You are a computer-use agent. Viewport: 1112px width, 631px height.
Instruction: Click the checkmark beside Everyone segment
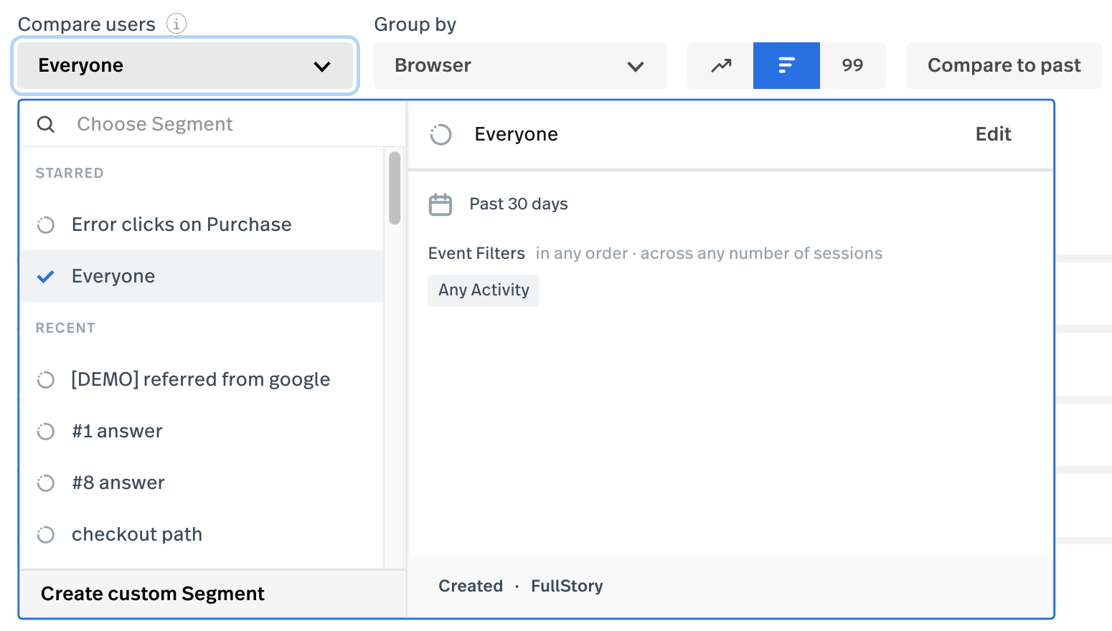click(x=46, y=277)
